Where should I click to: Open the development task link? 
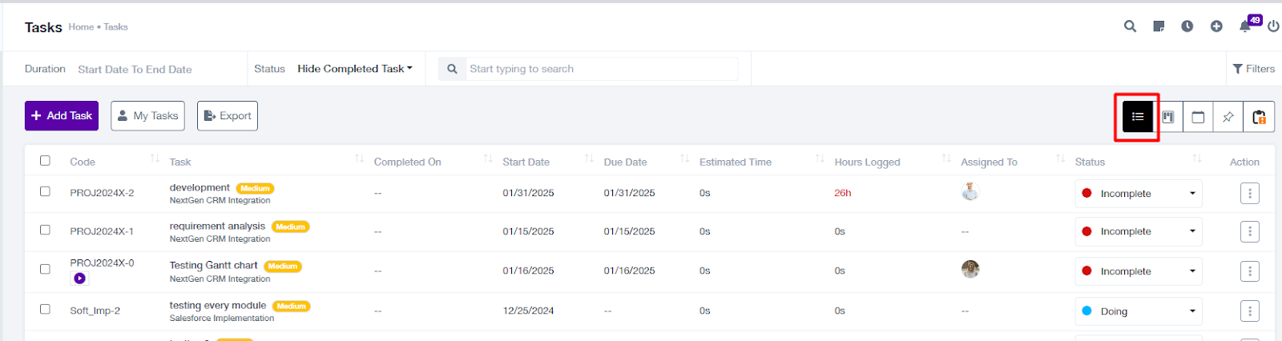click(x=200, y=187)
